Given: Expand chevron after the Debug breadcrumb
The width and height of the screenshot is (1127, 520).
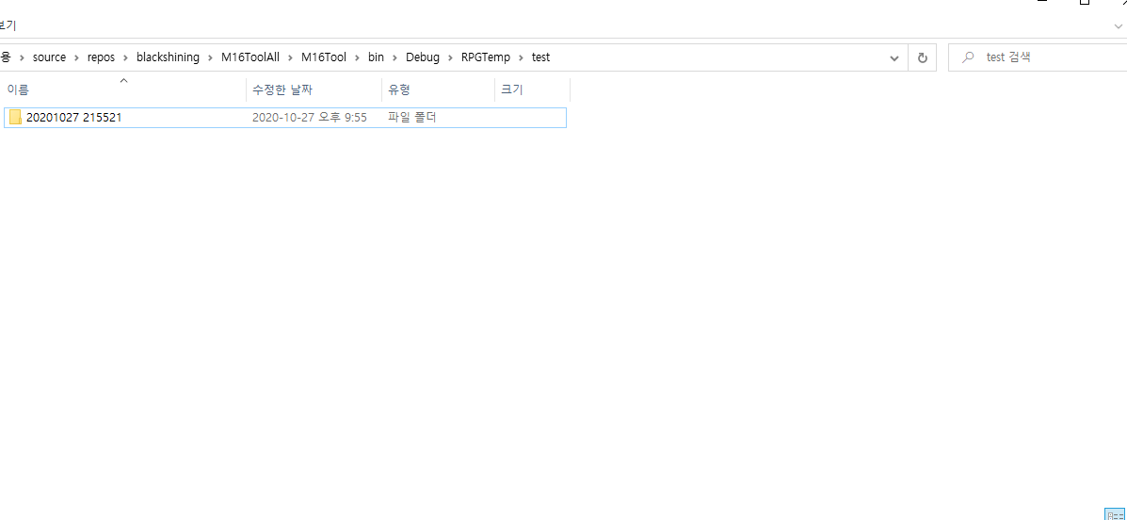Looking at the screenshot, I should pos(450,57).
